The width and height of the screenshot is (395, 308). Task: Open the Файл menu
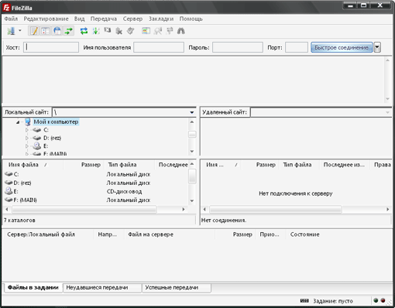11,19
